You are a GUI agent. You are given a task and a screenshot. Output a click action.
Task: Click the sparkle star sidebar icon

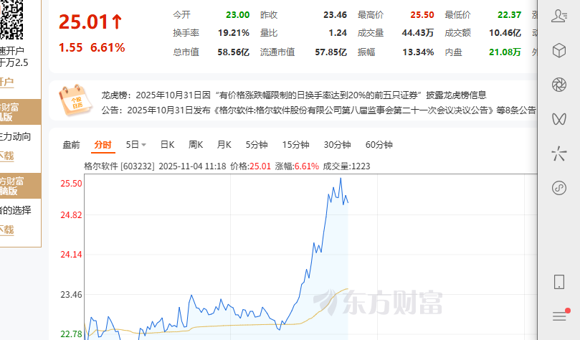click(559, 154)
